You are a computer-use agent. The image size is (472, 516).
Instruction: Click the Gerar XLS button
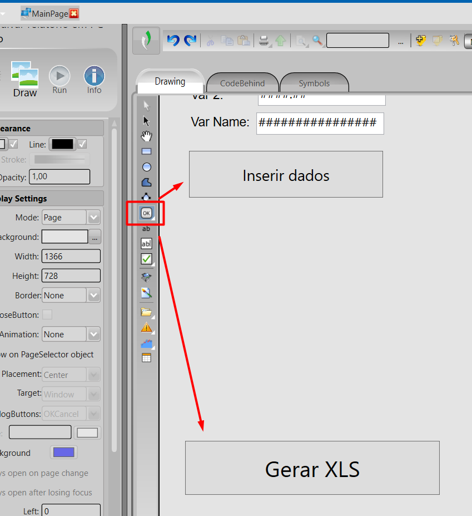click(x=312, y=468)
